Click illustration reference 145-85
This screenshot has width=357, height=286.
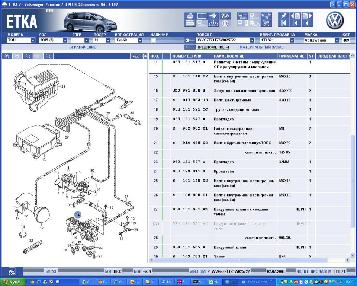pyautogui.click(x=284, y=152)
